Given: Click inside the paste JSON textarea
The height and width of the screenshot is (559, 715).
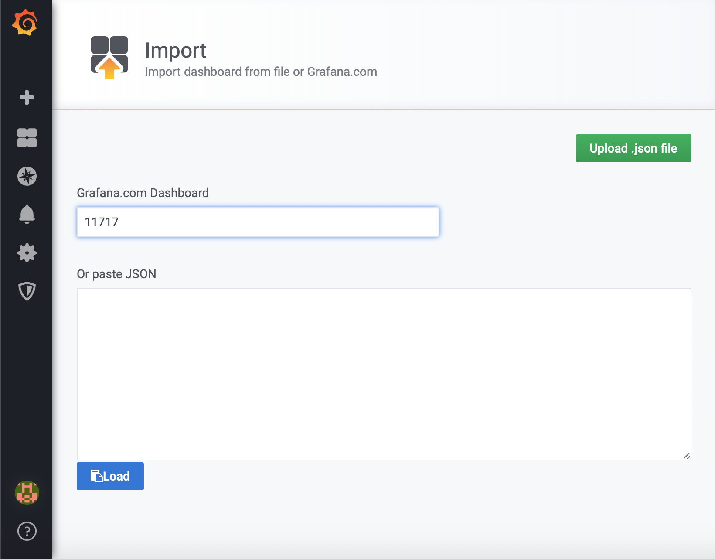Looking at the screenshot, I should tap(384, 374).
